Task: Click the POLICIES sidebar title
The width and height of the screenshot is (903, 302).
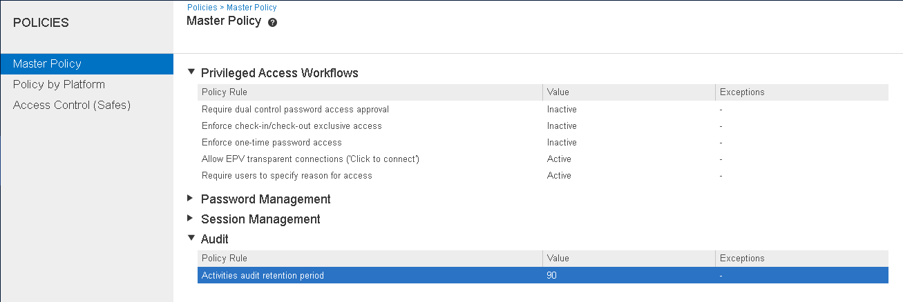Action: pos(41,23)
